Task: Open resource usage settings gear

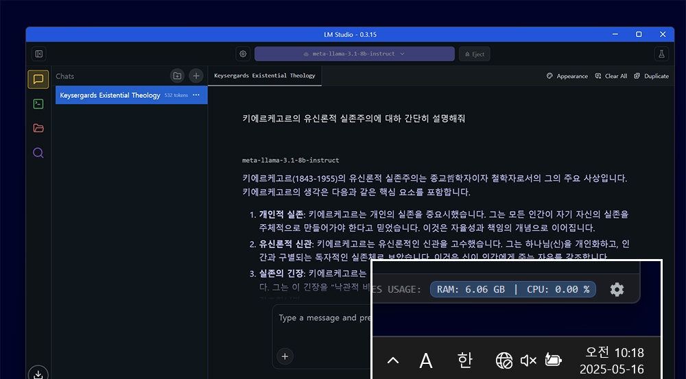Action: coord(617,289)
